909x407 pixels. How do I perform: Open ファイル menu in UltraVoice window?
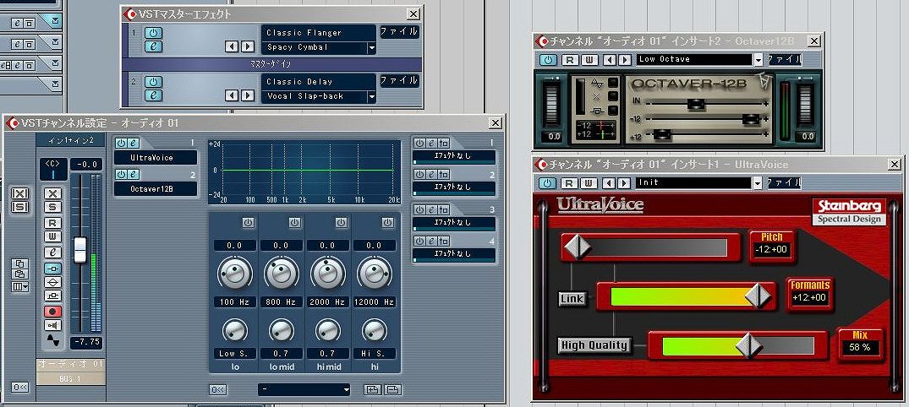pos(785,183)
